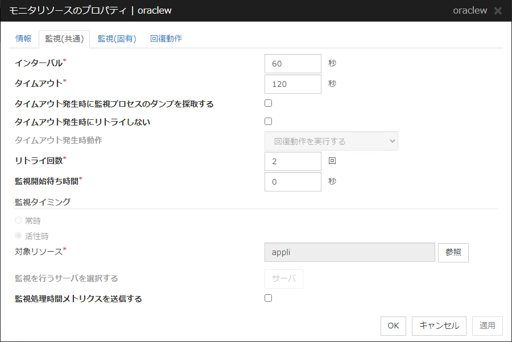Image resolution: width=512 pixels, height=342 pixels.
Task: Open the 監視(固有) tab
Action: (x=117, y=39)
